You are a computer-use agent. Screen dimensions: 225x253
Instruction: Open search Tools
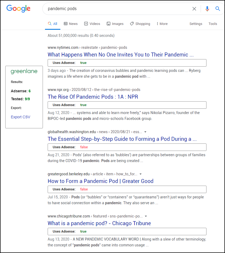tap(213, 24)
